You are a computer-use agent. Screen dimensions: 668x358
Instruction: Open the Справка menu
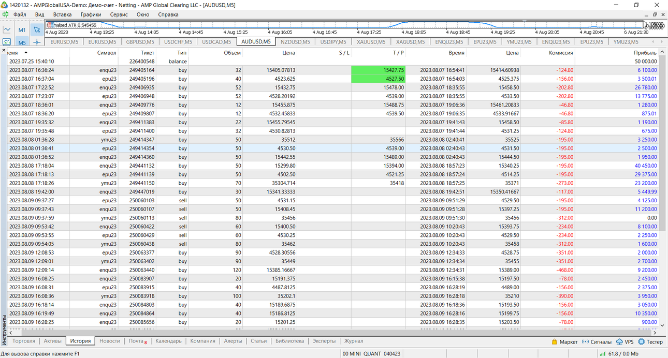(x=168, y=15)
